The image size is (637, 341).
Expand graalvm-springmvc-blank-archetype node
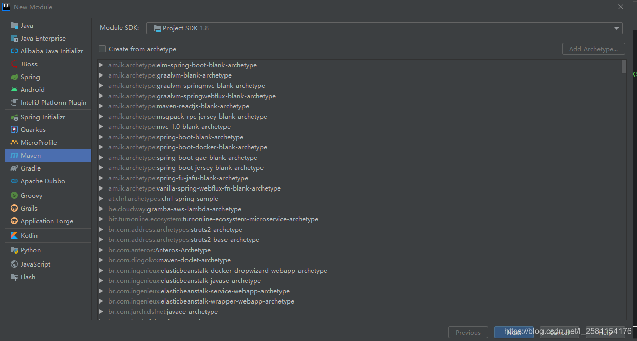click(102, 86)
